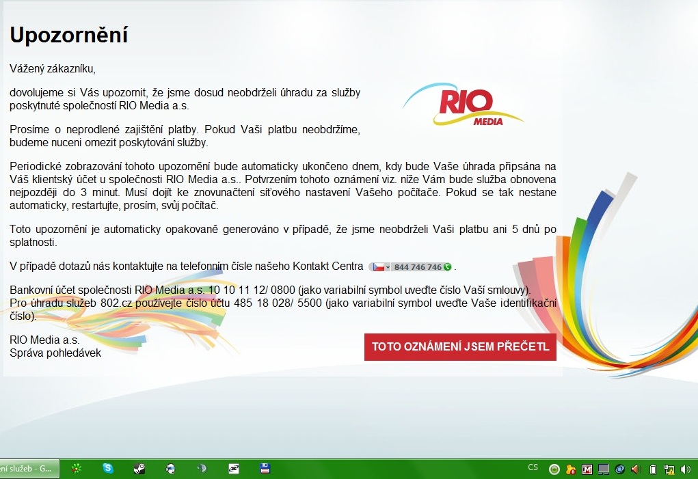Click the account number '10 10 11 12/ 0800'
The image size is (698, 479).
(x=252, y=290)
